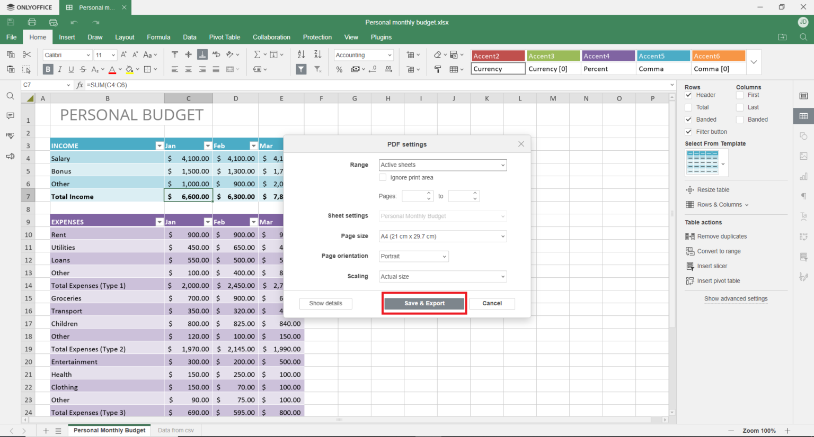
Task: Disable the Banded rows checkbox
Action: (689, 119)
